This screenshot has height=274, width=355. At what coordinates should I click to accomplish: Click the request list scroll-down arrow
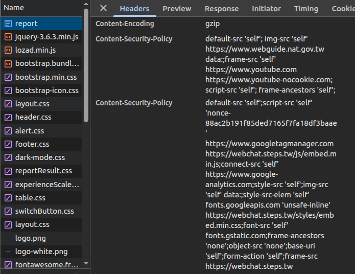86,263
